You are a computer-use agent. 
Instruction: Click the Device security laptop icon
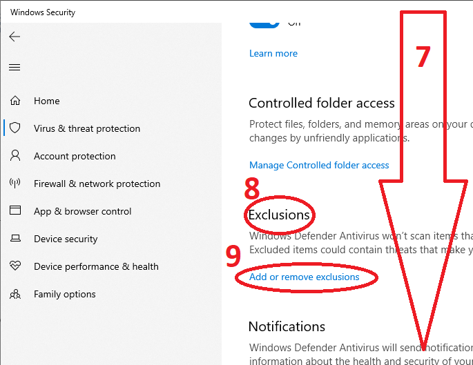point(15,239)
